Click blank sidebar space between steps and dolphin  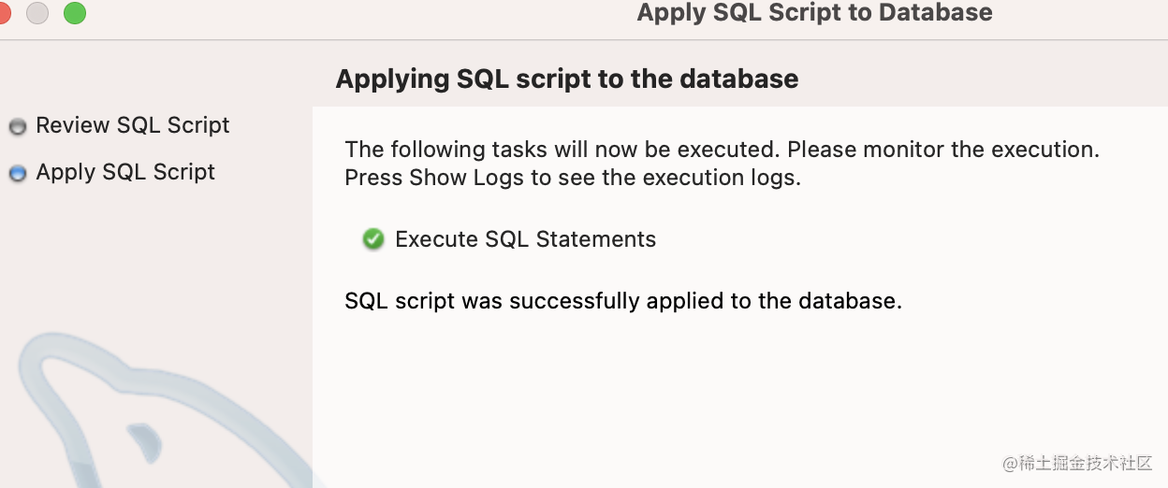(150, 252)
